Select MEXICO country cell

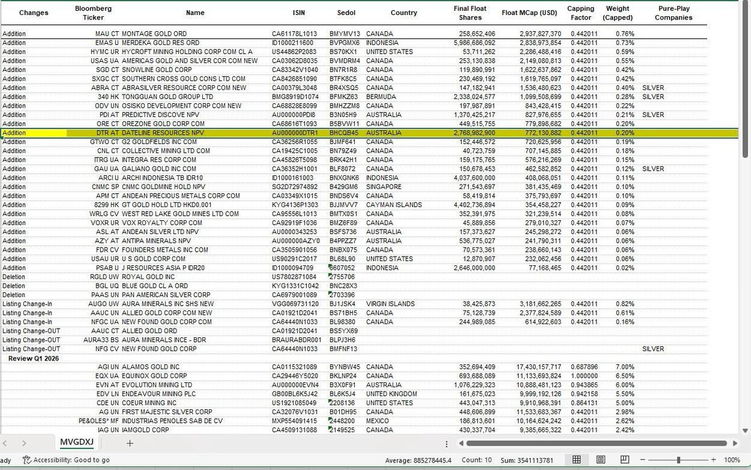coord(379,421)
